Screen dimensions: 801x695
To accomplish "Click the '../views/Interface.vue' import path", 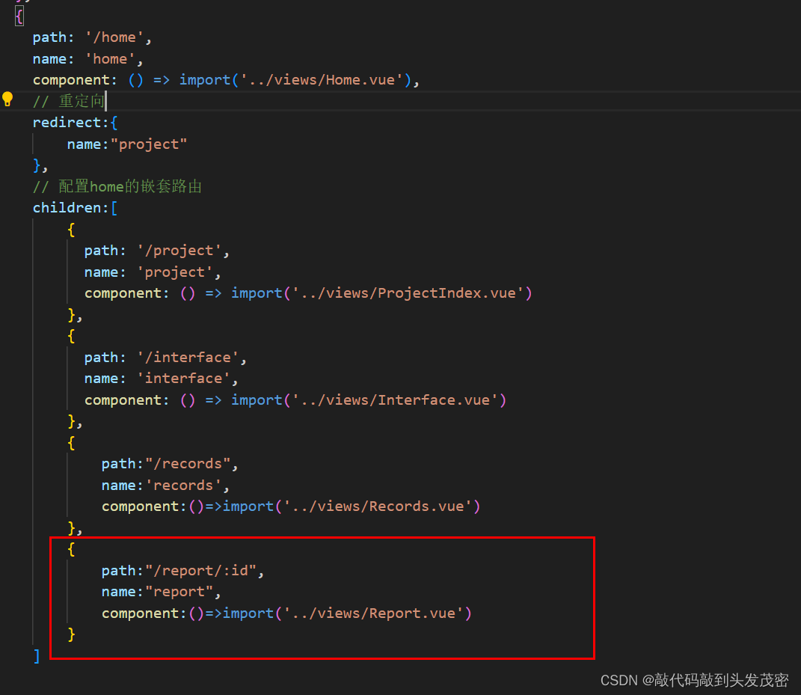I will click(x=395, y=399).
